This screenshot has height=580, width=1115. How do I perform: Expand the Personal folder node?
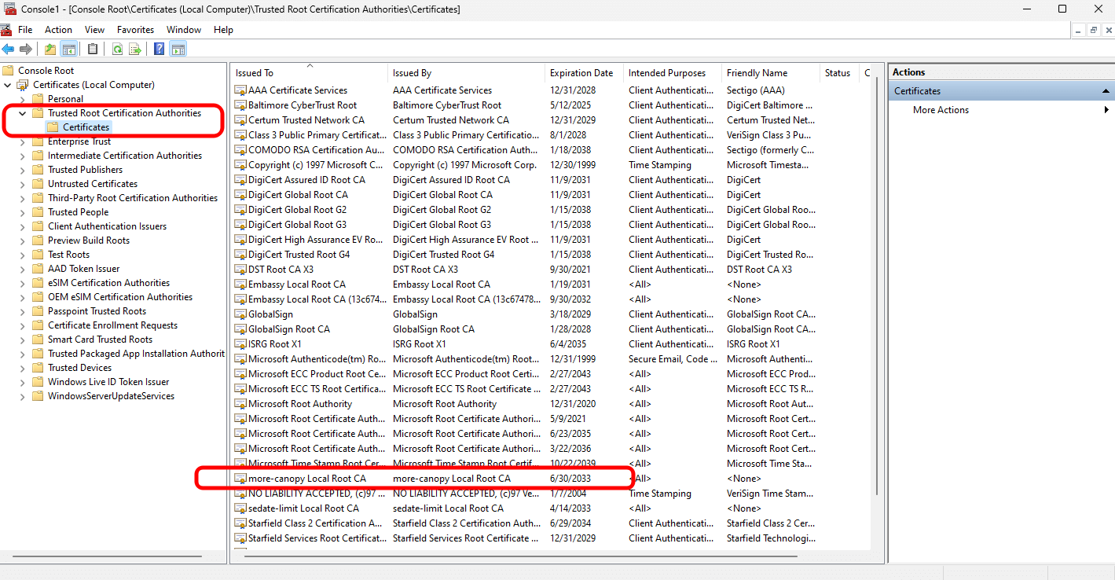pyautogui.click(x=22, y=99)
